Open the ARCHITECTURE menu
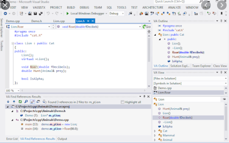This screenshot has width=229, height=143. coord(153,8)
